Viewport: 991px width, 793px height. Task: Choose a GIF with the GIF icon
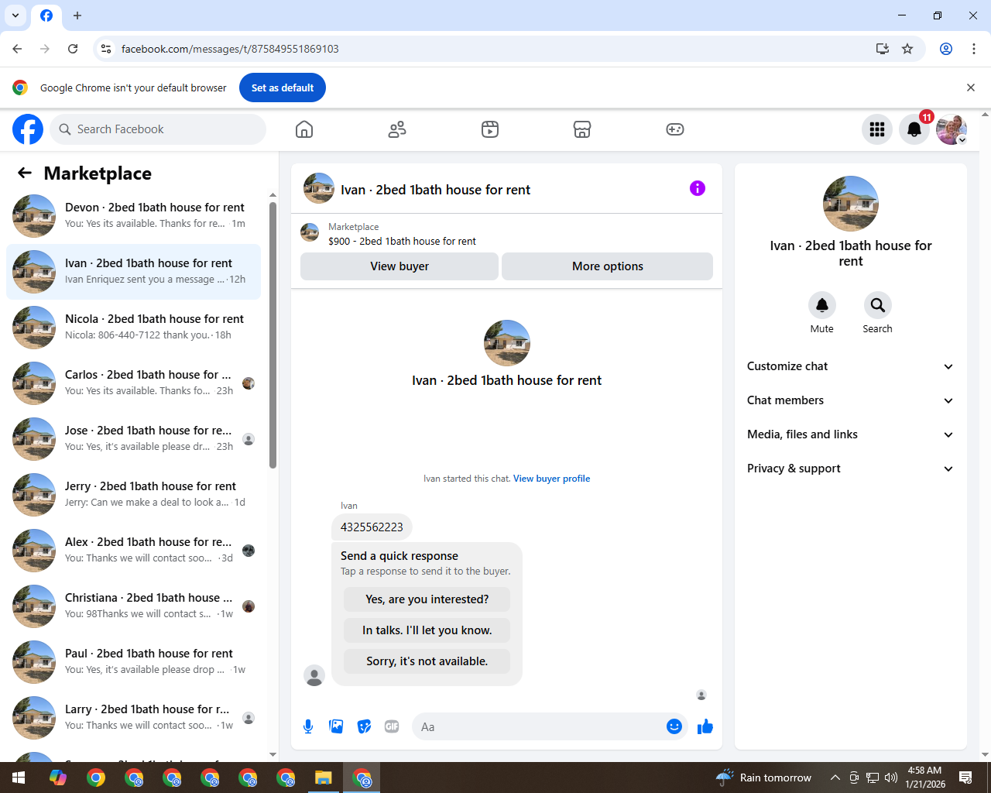[392, 726]
